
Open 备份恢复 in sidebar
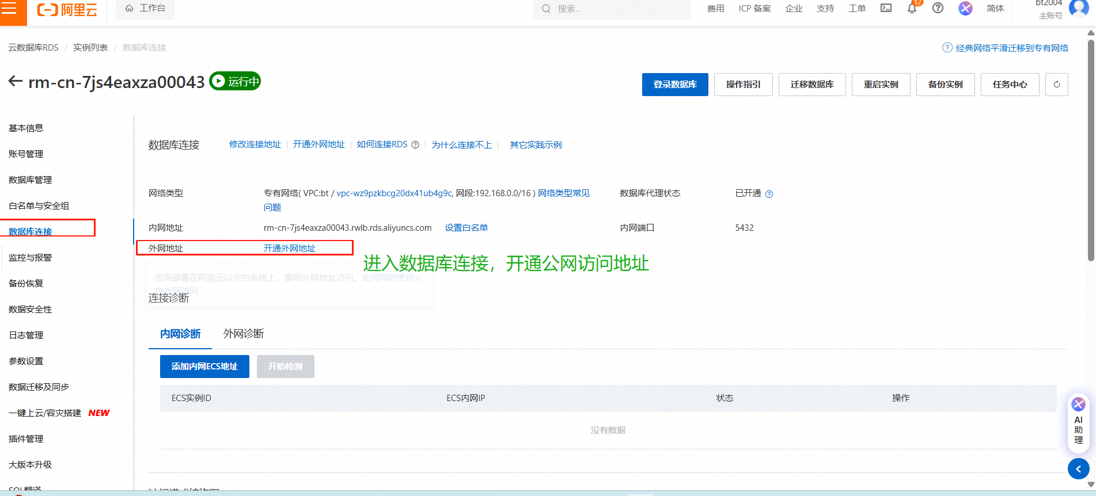tap(26, 284)
